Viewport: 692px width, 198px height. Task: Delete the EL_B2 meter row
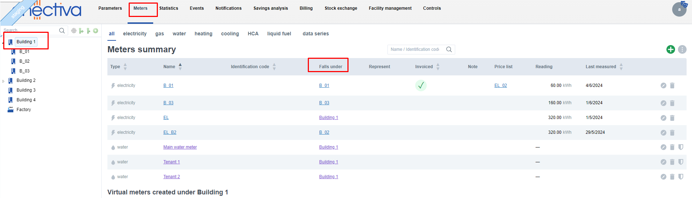(672, 133)
